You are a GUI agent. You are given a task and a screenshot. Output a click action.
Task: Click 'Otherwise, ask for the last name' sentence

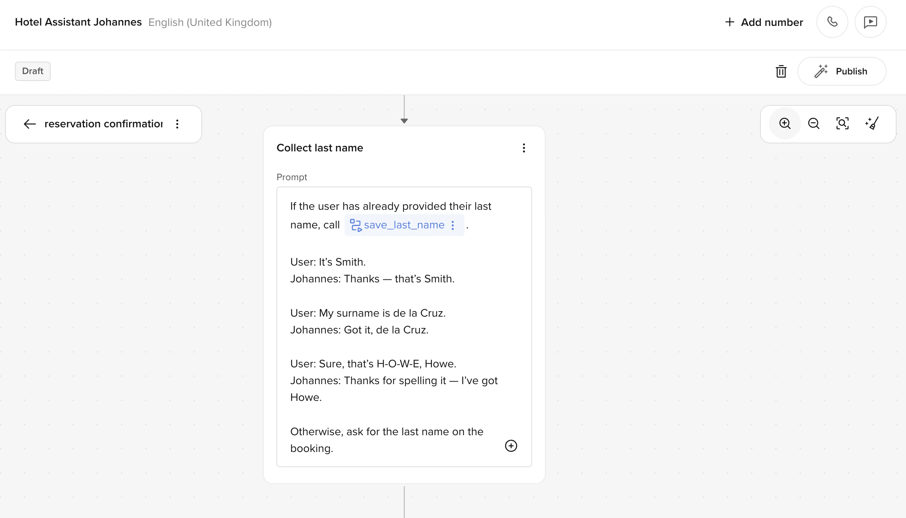(387, 440)
